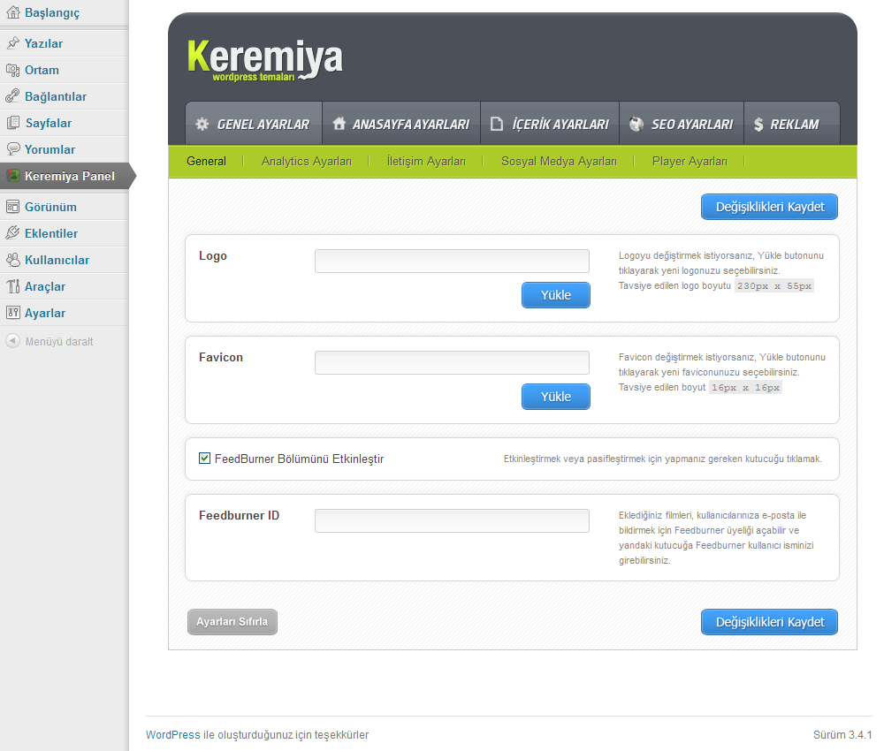Image resolution: width=884 pixels, height=751 pixels.
Task: Click the Keremiya Panel sidebar icon
Action: click(x=13, y=176)
